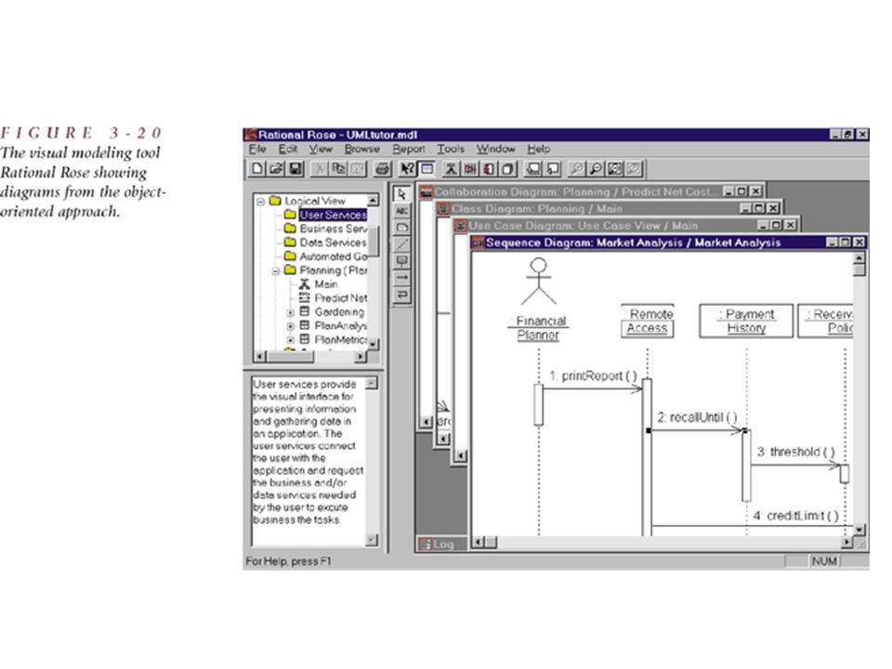Click the '2: recallUntil ( )' message label
Screen dimensions: 892x669
tap(697, 417)
